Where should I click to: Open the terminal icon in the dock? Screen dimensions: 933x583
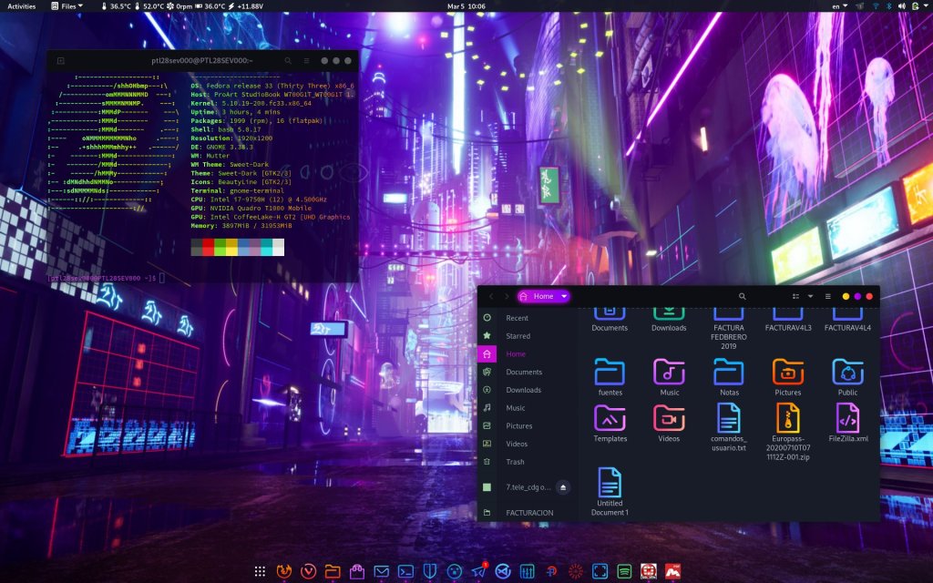click(x=406, y=571)
